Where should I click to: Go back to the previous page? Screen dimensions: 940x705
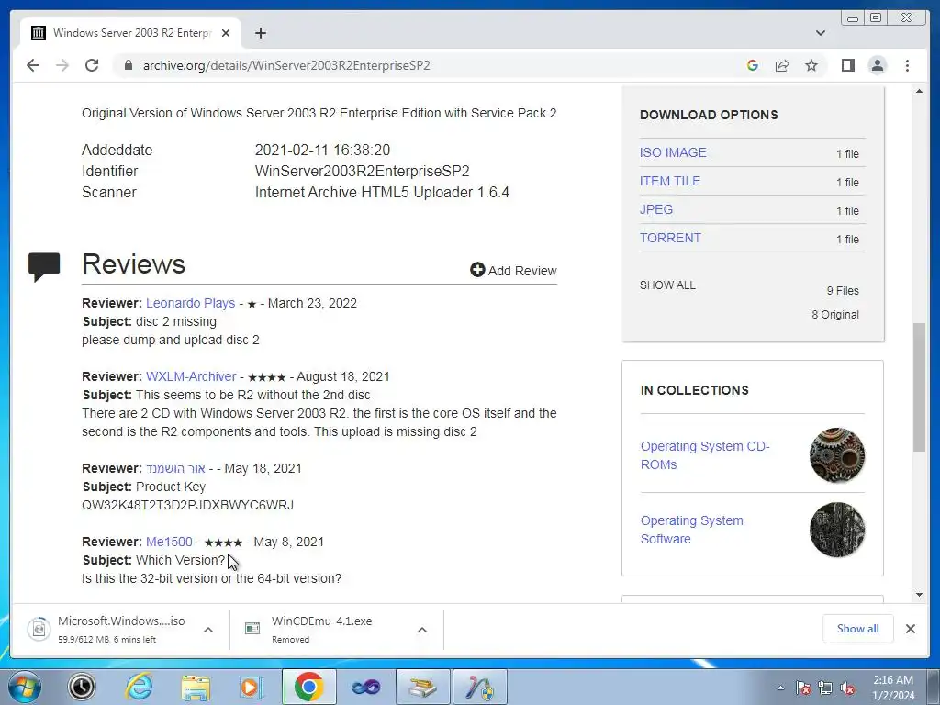[x=33, y=65]
